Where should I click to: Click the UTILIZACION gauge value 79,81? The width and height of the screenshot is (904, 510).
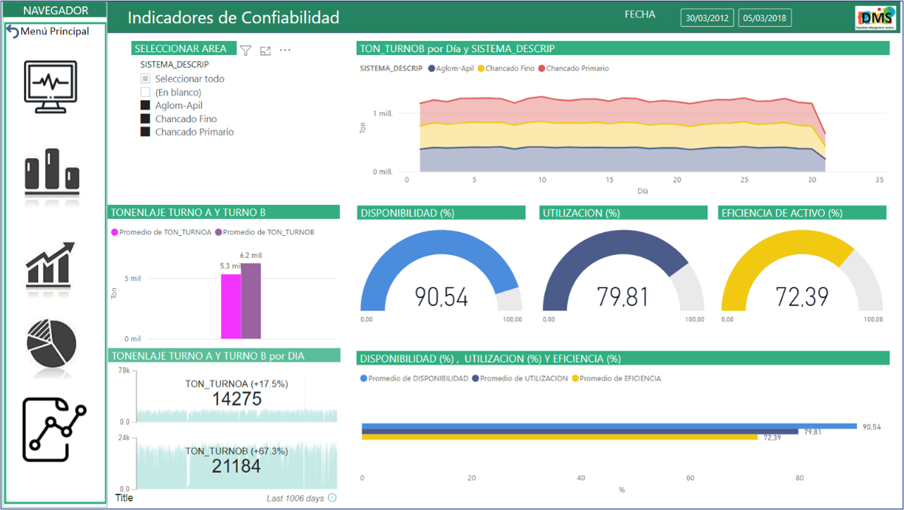click(x=623, y=297)
